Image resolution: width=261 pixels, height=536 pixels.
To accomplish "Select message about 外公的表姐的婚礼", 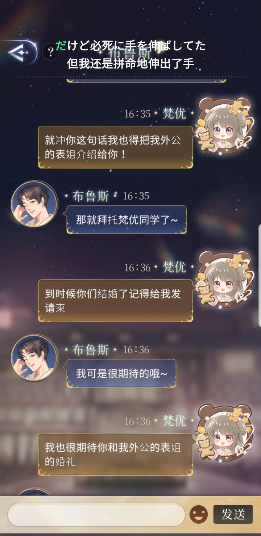I will (x=115, y=454).
